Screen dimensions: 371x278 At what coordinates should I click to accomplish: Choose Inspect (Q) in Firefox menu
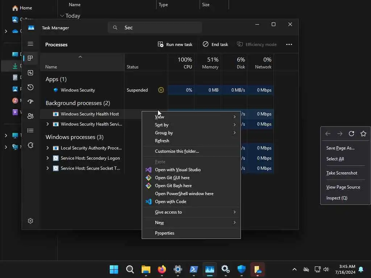click(x=345, y=198)
